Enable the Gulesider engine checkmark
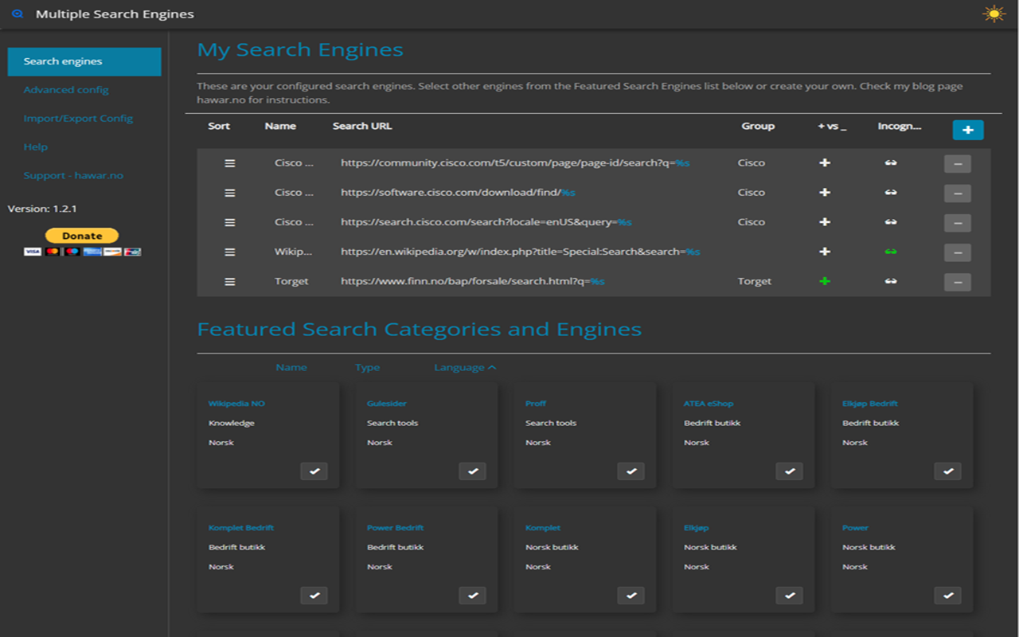Image resolution: width=1019 pixels, height=637 pixels. click(473, 471)
